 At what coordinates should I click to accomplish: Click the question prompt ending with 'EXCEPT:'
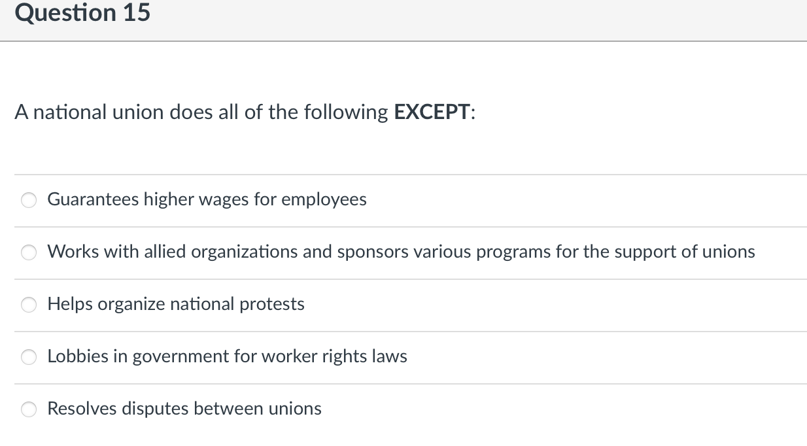tap(245, 111)
